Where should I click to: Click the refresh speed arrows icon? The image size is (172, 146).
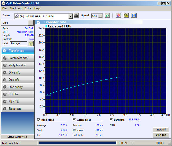(107, 16)
